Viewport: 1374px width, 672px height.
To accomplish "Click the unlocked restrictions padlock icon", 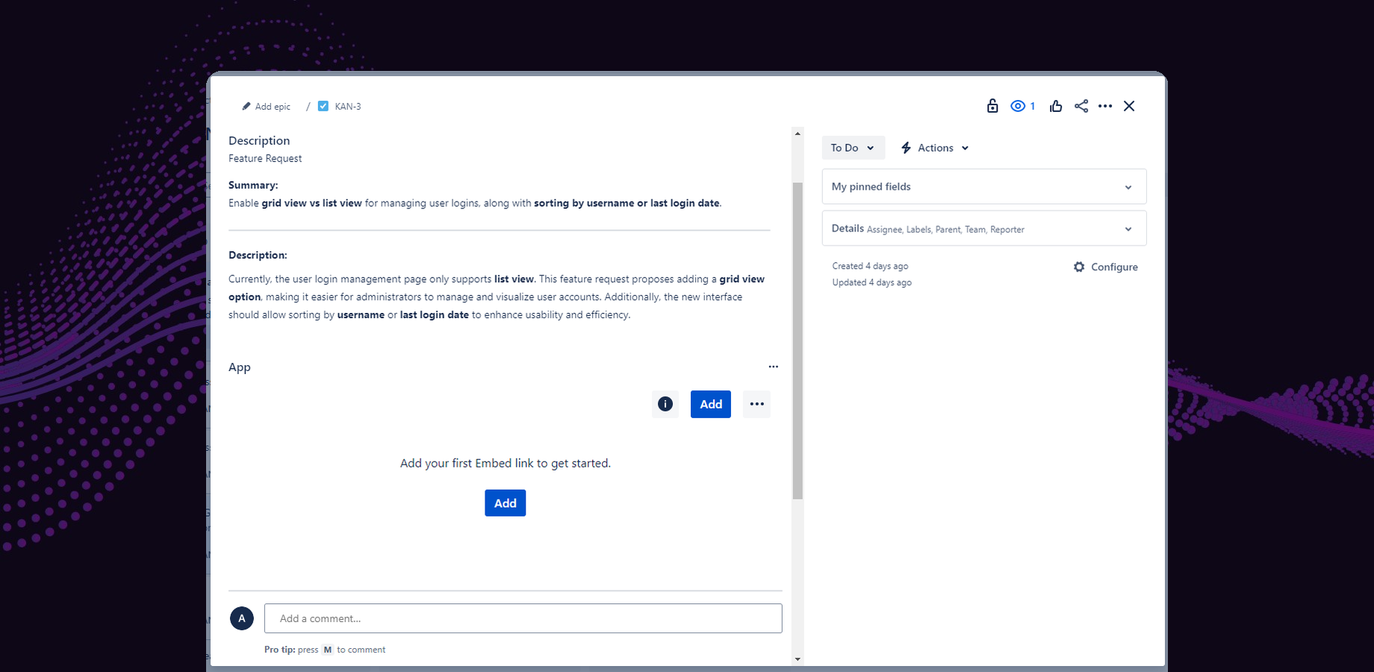I will [x=992, y=105].
